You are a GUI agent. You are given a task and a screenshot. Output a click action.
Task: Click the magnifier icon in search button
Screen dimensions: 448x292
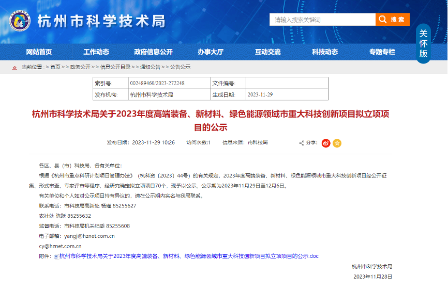(382, 20)
